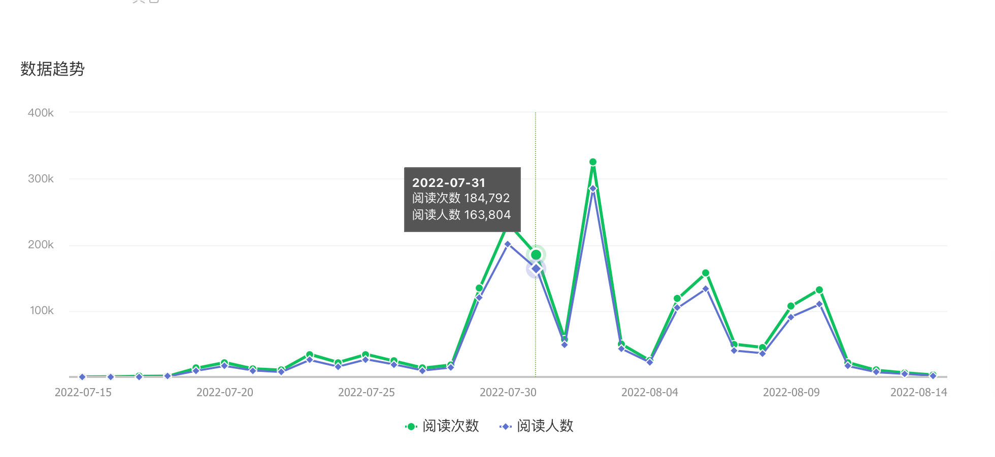Click tooltip value 阅读人数 163,804
This screenshot has width=995, height=457.
point(461,215)
